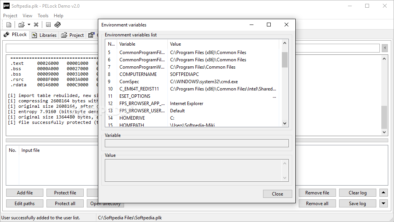
Task: Click the No. column header in file list
Action: coord(12,150)
